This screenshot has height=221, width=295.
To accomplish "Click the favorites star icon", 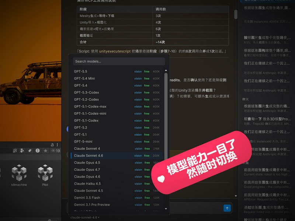I will pos(45,151).
